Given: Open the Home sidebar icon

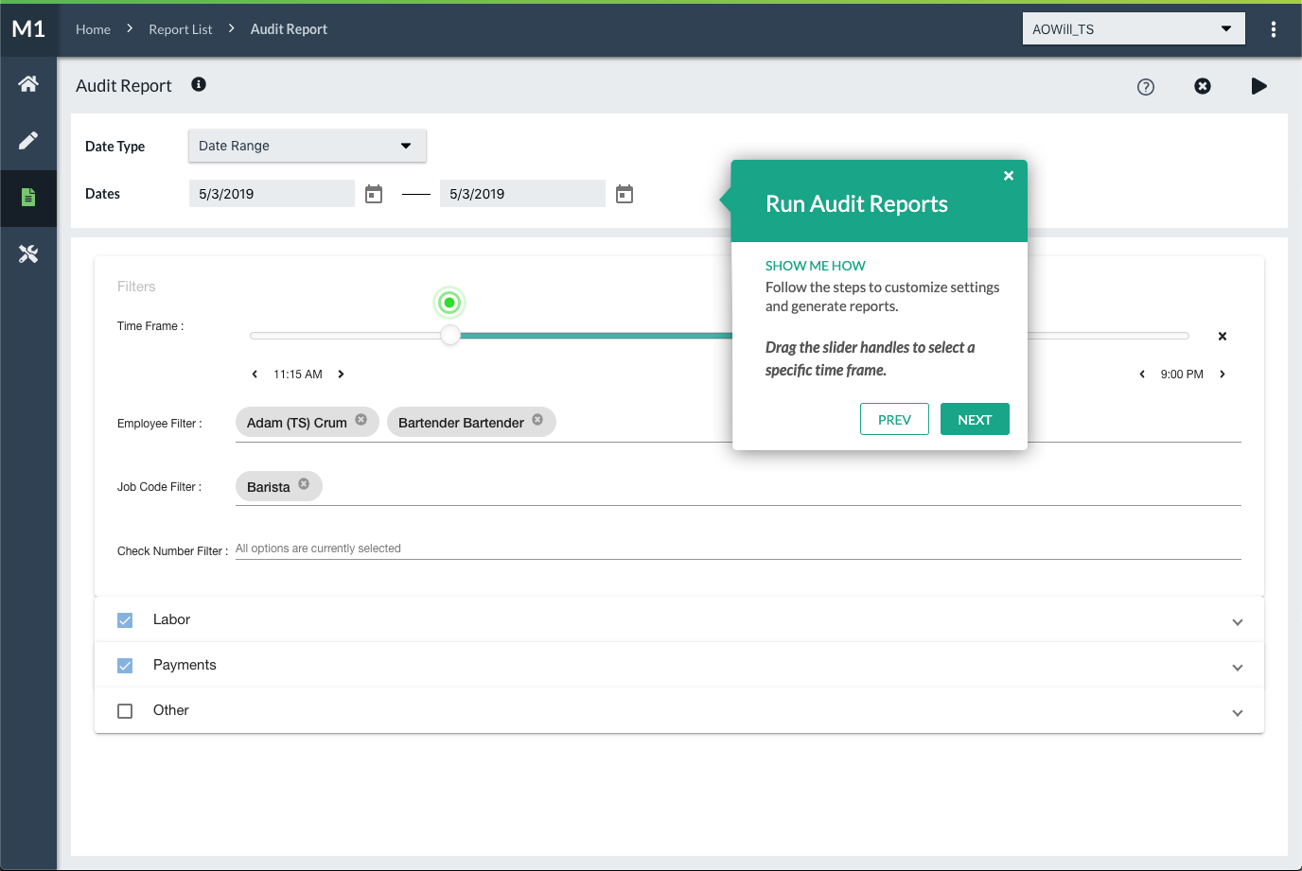Looking at the screenshot, I should [28, 84].
